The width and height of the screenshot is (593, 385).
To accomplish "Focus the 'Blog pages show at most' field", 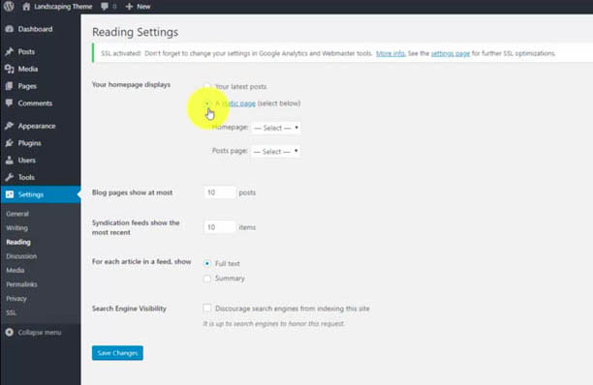I will coord(219,192).
